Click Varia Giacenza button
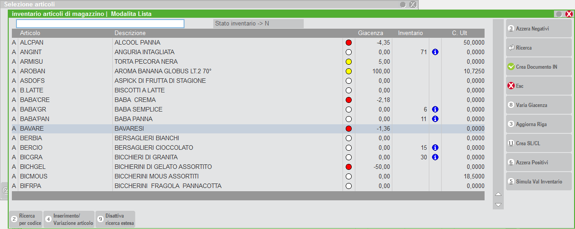 [538, 105]
